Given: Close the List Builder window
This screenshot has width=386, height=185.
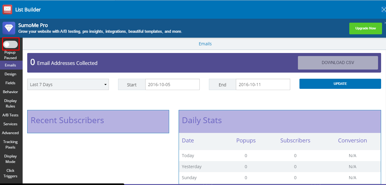Looking at the screenshot, I should [384, 9].
